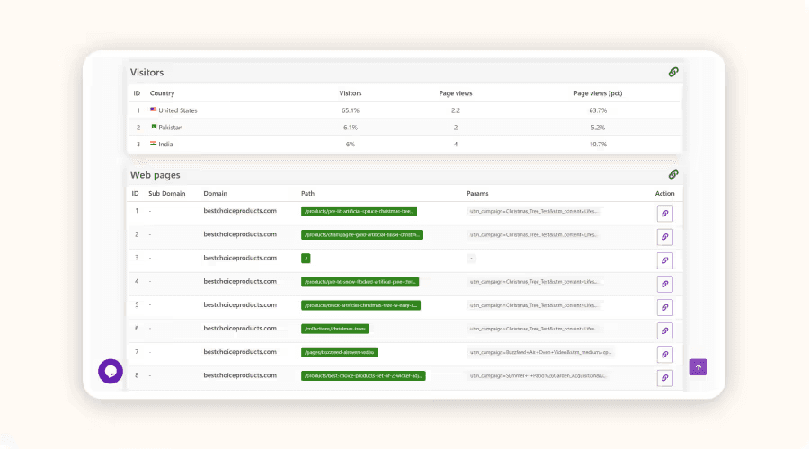The width and height of the screenshot is (809, 449).
Task: Click the /collections/christmas-trees path tag
Action: click(335, 329)
